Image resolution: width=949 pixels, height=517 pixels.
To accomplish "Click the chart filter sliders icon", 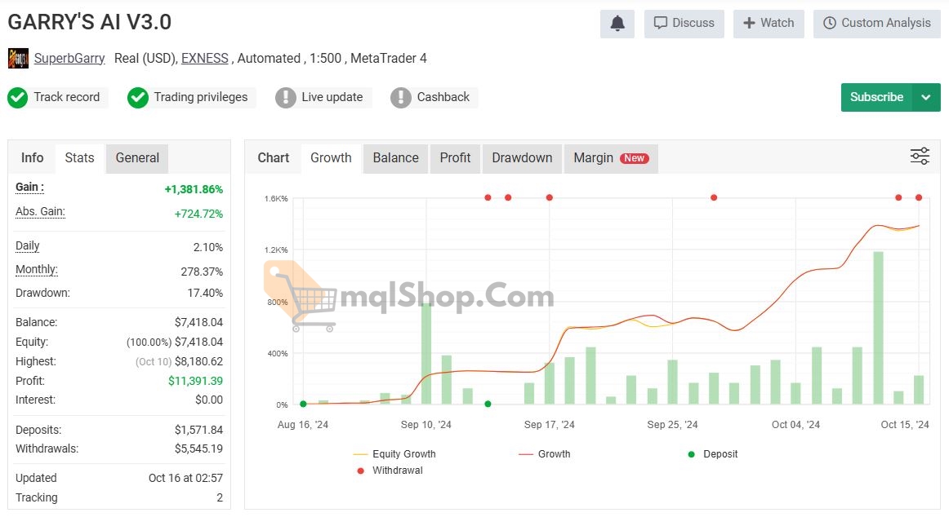I will [920, 155].
